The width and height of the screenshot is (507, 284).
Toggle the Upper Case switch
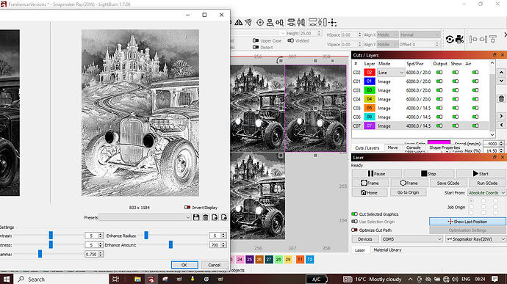[256, 40]
